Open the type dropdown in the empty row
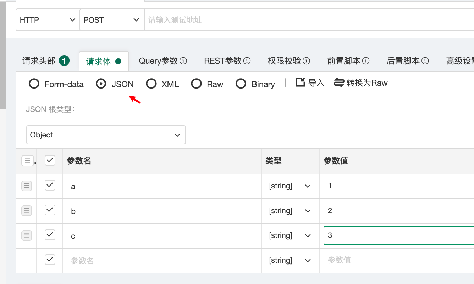Screen dimensions: 474x284 click(x=290, y=260)
